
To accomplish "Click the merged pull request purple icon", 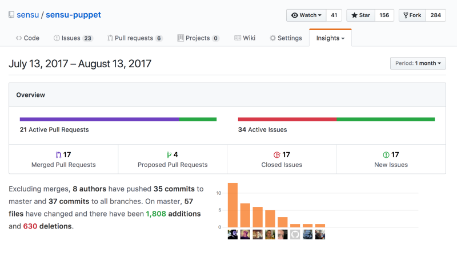I will (58, 155).
